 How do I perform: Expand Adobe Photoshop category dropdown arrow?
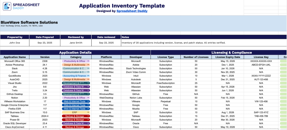pos(88,65)
